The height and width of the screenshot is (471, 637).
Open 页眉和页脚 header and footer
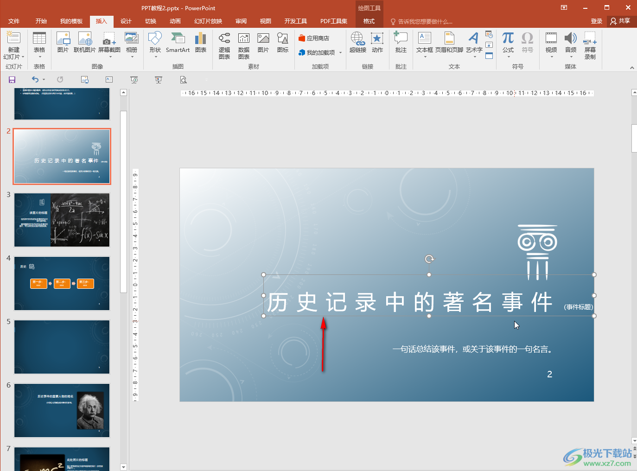[449, 43]
